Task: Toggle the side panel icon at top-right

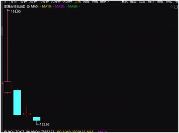Action: tap(176, 7)
